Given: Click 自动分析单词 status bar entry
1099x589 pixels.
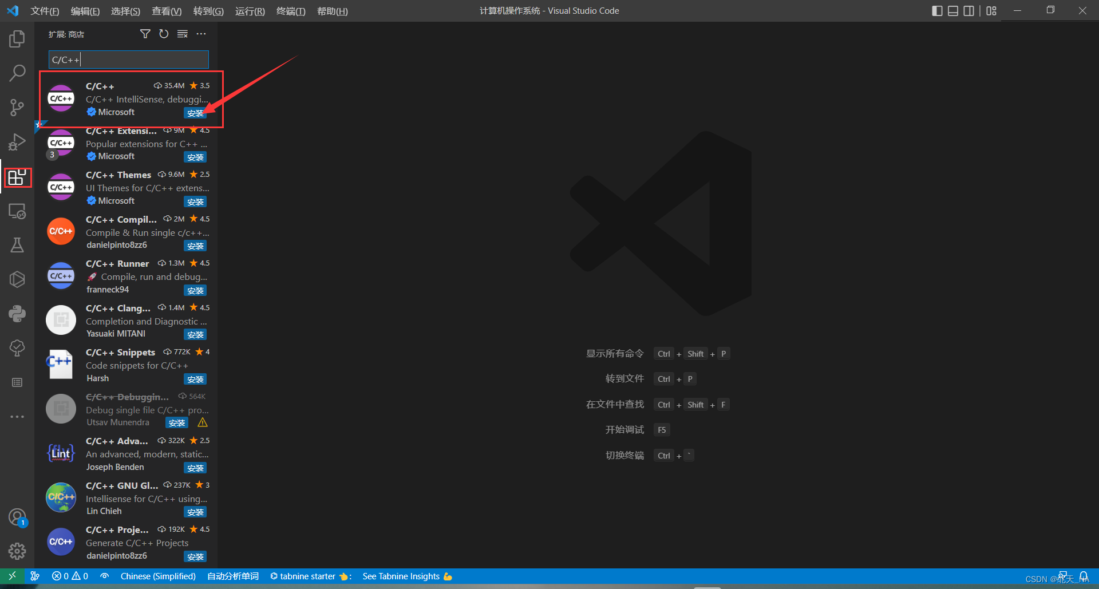Looking at the screenshot, I should pos(233,576).
